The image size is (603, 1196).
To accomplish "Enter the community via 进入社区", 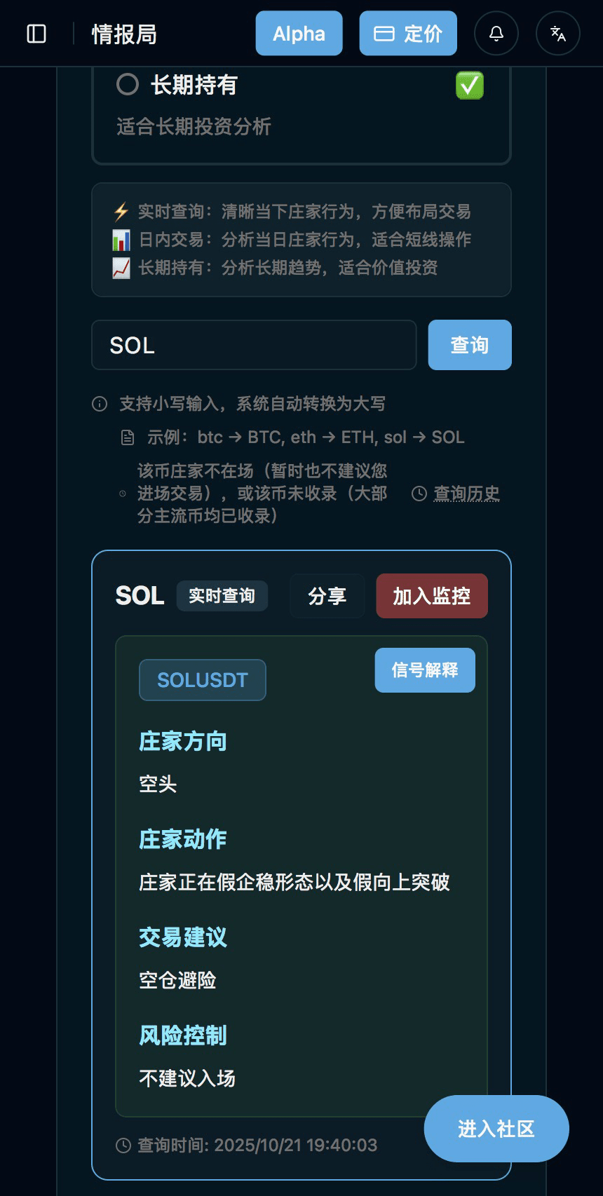I will pyautogui.click(x=496, y=1129).
